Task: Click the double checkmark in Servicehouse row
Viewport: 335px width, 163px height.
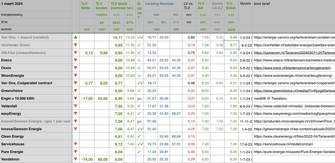Action: 140,144
